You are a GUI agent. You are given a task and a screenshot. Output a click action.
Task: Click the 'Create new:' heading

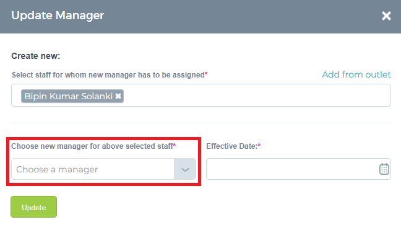(35, 56)
